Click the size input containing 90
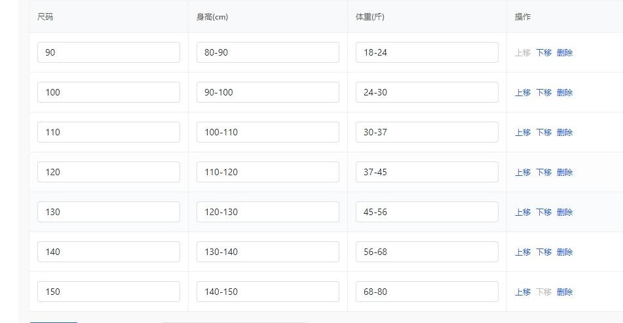This screenshot has height=323, width=623. tap(108, 52)
